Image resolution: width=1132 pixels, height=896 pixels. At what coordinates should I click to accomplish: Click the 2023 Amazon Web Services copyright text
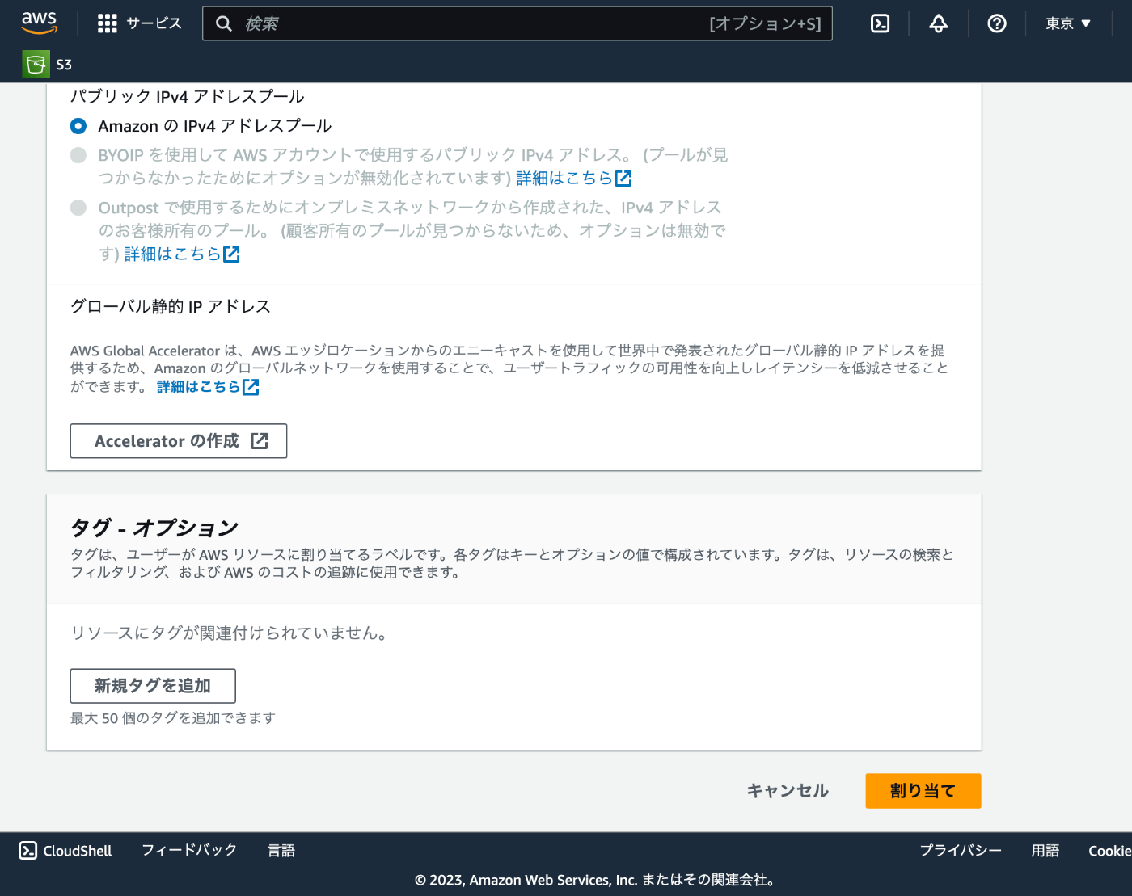(x=597, y=880)
